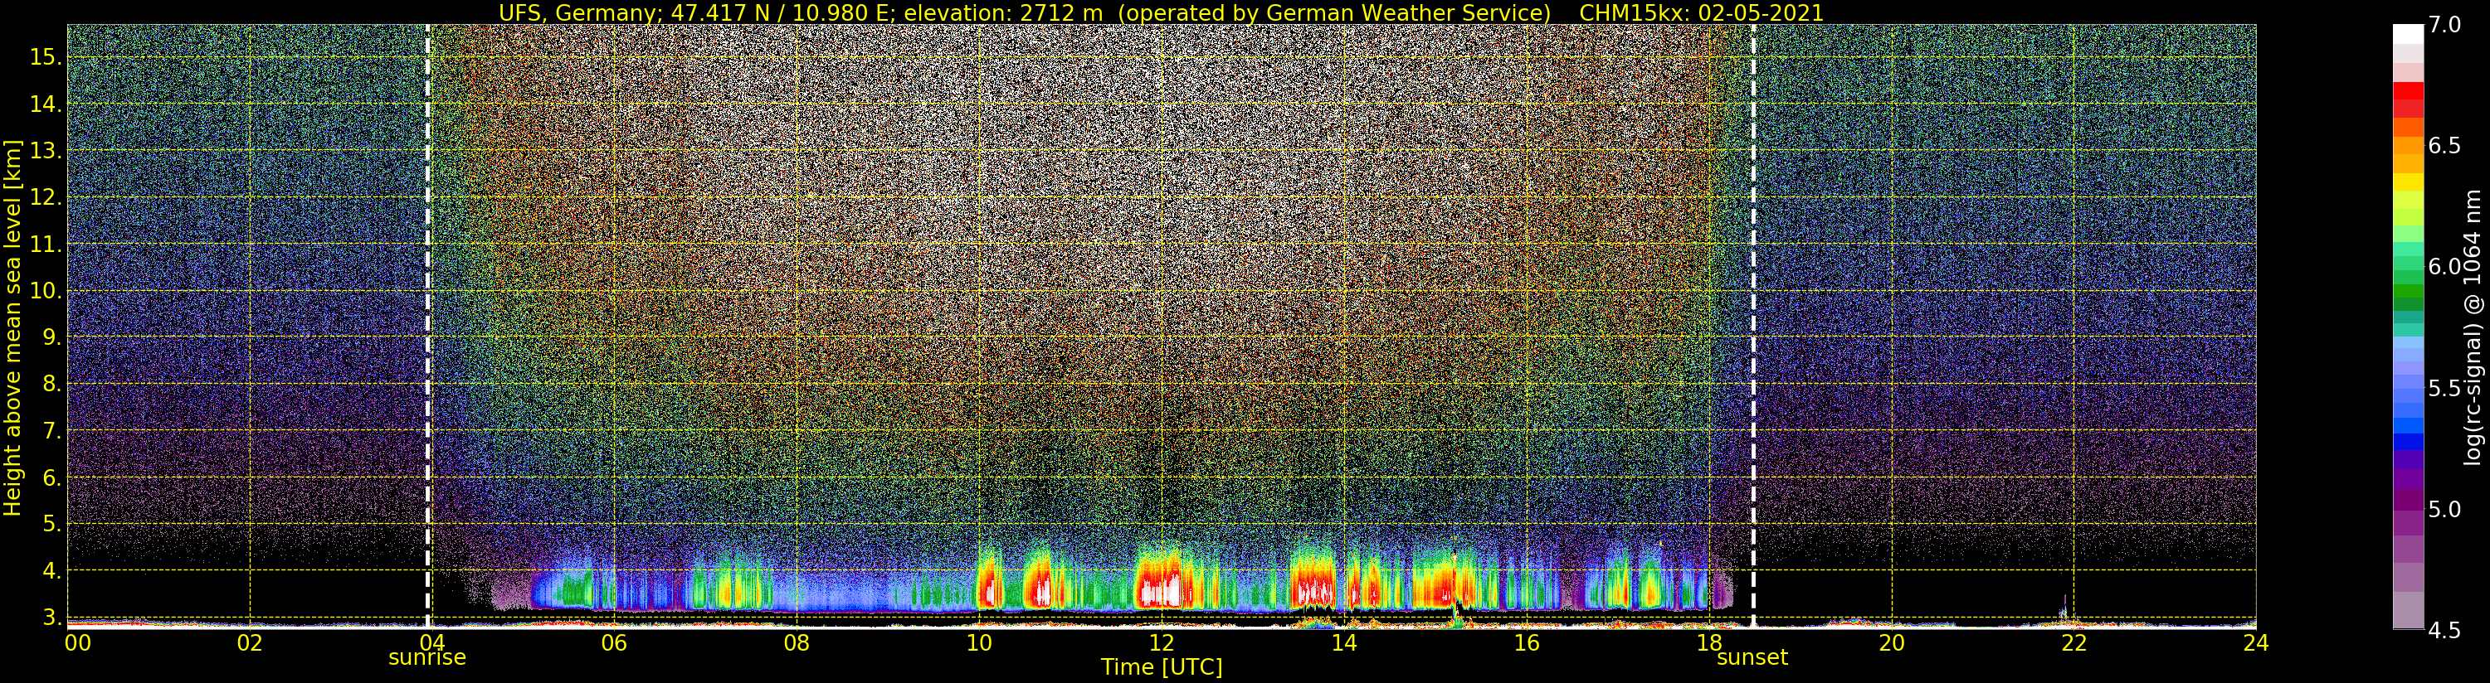Click the 15. tick on the height axis

(x=46, y=57)
